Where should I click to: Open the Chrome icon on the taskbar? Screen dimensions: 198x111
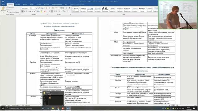coord(58,108)
